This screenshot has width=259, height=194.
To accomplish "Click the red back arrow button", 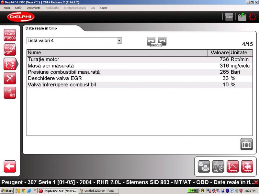I will pos(10,167).
